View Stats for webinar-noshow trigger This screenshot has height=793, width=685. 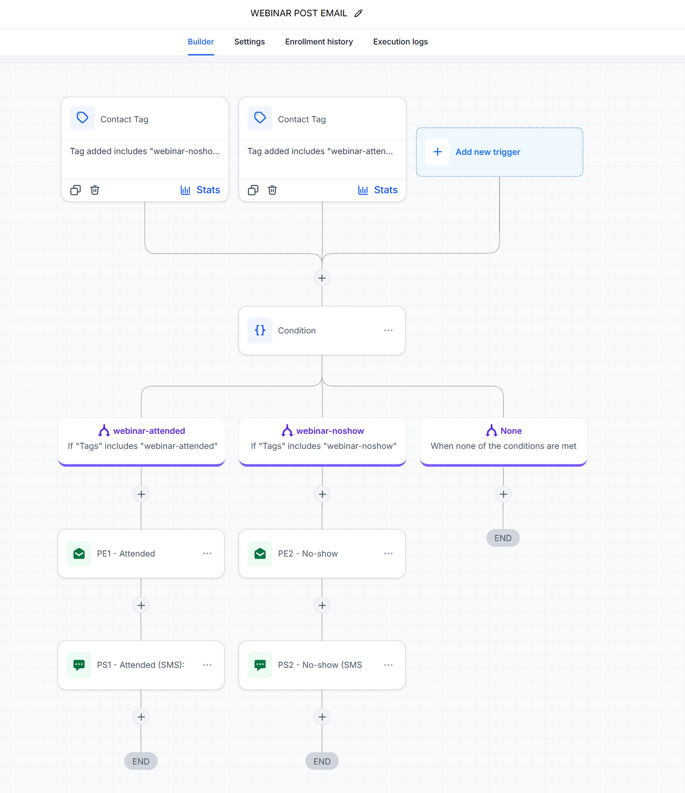[x=200, y=190]
